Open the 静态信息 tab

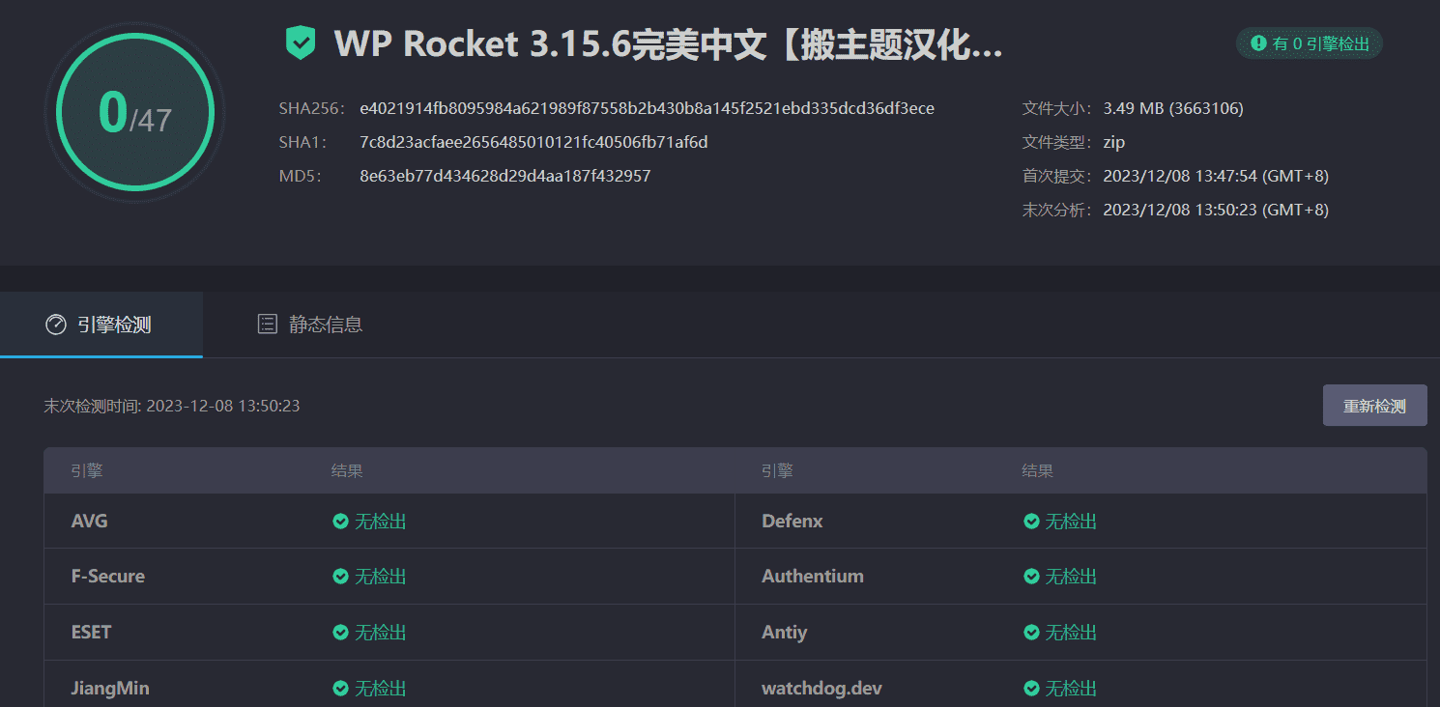click(310, 325)
